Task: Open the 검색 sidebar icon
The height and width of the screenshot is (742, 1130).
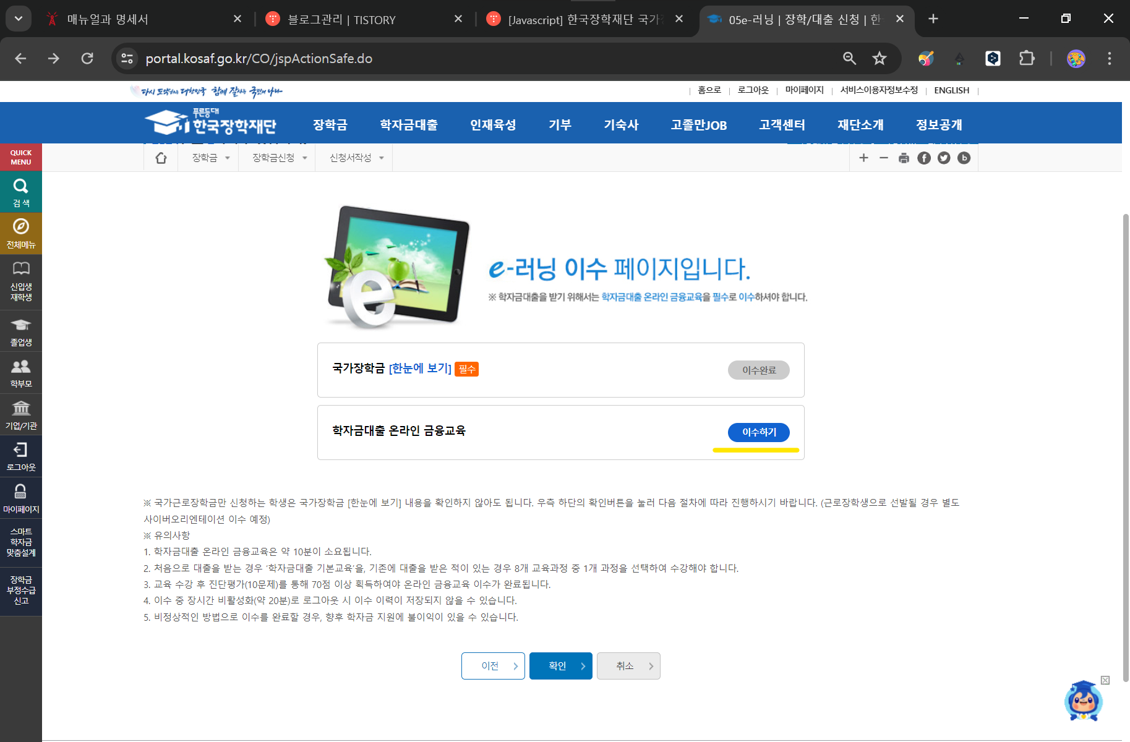Action: pyautogui.click(x=21, y=192)
